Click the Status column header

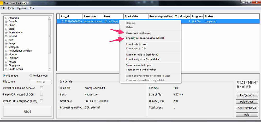tap(231, 16)
